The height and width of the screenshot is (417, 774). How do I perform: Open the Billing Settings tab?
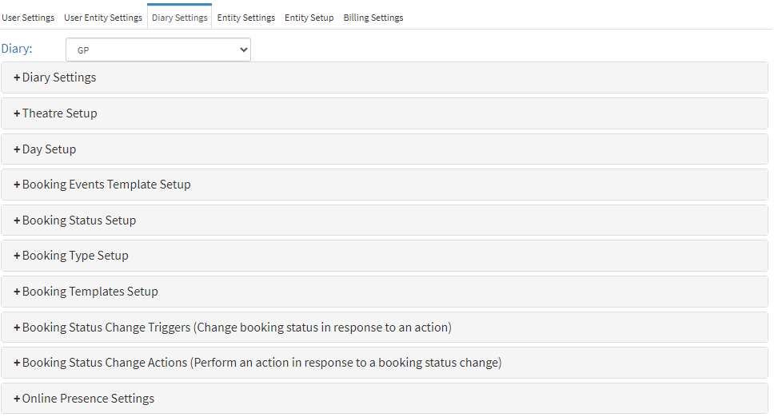tap(373, 18)
